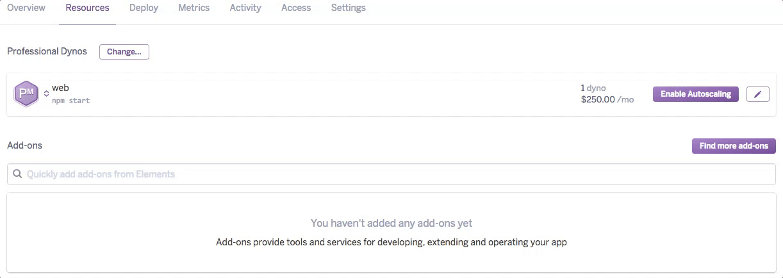The image size is (783, 278).
Task: Click the 1 dyno count label
Action: point(593,88)
